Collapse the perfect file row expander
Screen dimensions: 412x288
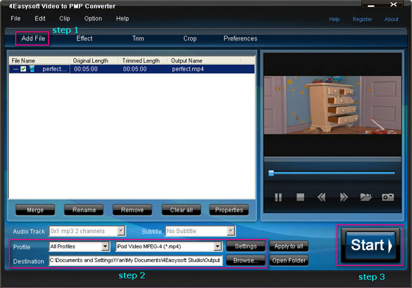(x=16, y=69)
